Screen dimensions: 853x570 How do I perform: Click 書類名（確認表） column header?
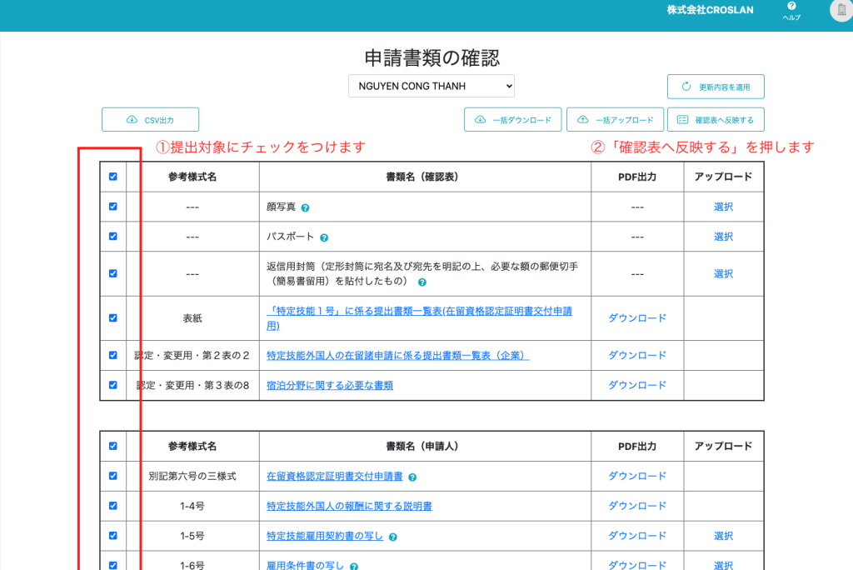422,177
